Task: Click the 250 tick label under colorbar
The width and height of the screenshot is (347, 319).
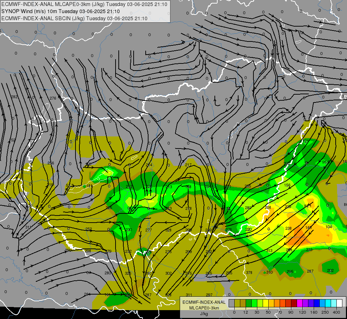Action: pos(325,312)
